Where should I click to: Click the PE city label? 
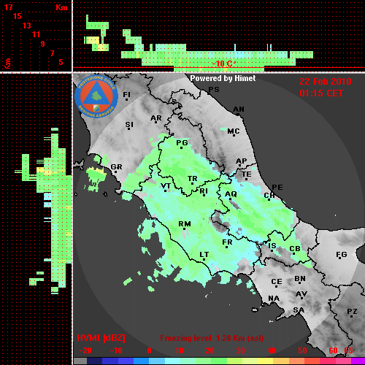point(277,188)
